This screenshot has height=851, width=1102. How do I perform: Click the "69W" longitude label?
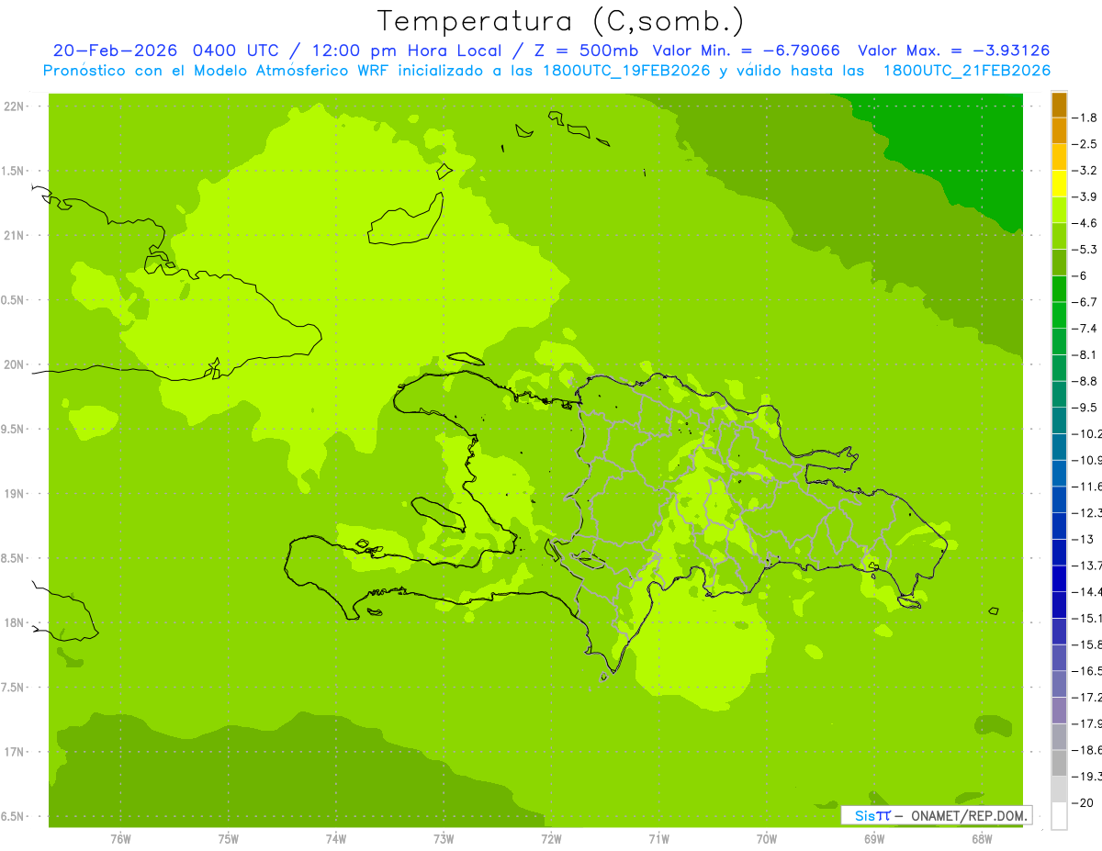874,838
